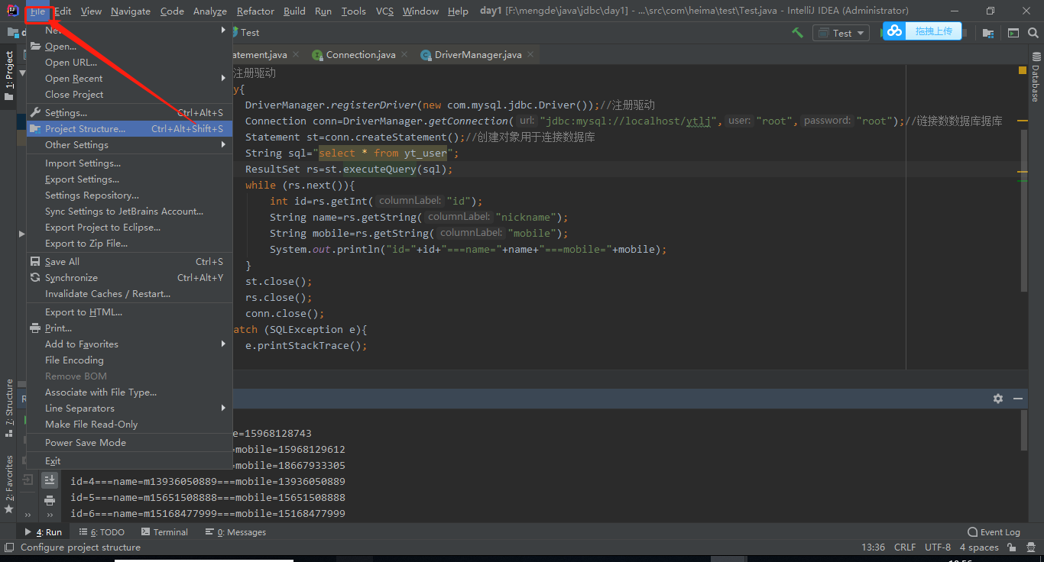Screen dimensions: 1044x562
Task: Click the Search Everywhere magnifier icon
Action: pyautogui.click(x=1033, y=33)
